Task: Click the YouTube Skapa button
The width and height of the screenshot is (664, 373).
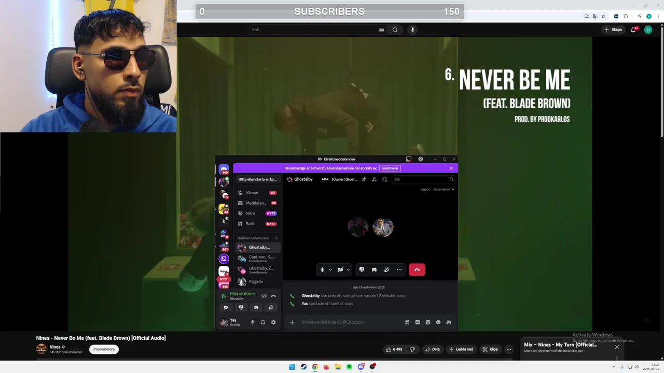Action: (x=613, y=30)
